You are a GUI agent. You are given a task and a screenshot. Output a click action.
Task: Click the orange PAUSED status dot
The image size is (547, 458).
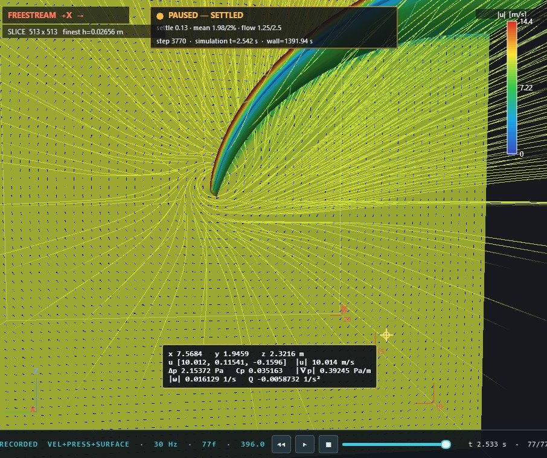160,16
